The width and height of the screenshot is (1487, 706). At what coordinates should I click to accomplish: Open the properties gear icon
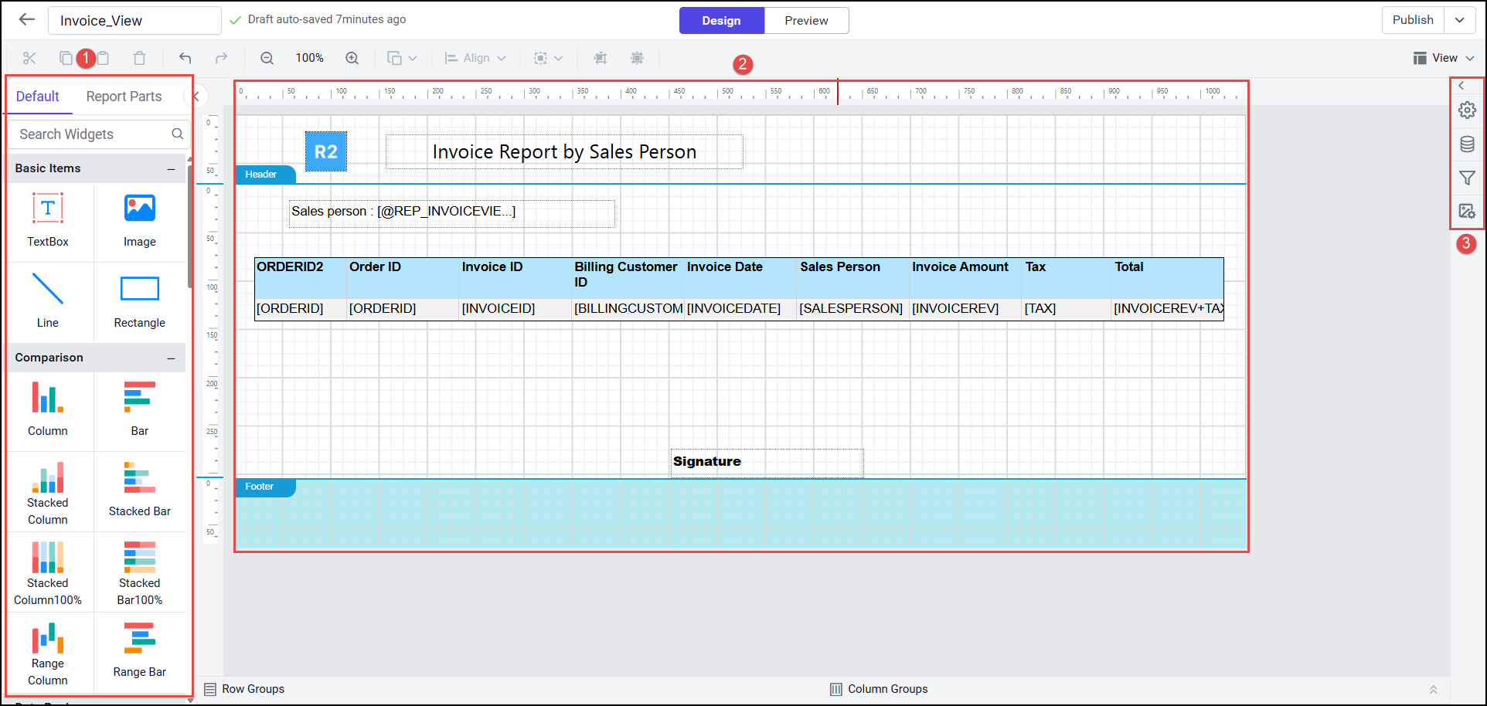tap(1466, 110)
